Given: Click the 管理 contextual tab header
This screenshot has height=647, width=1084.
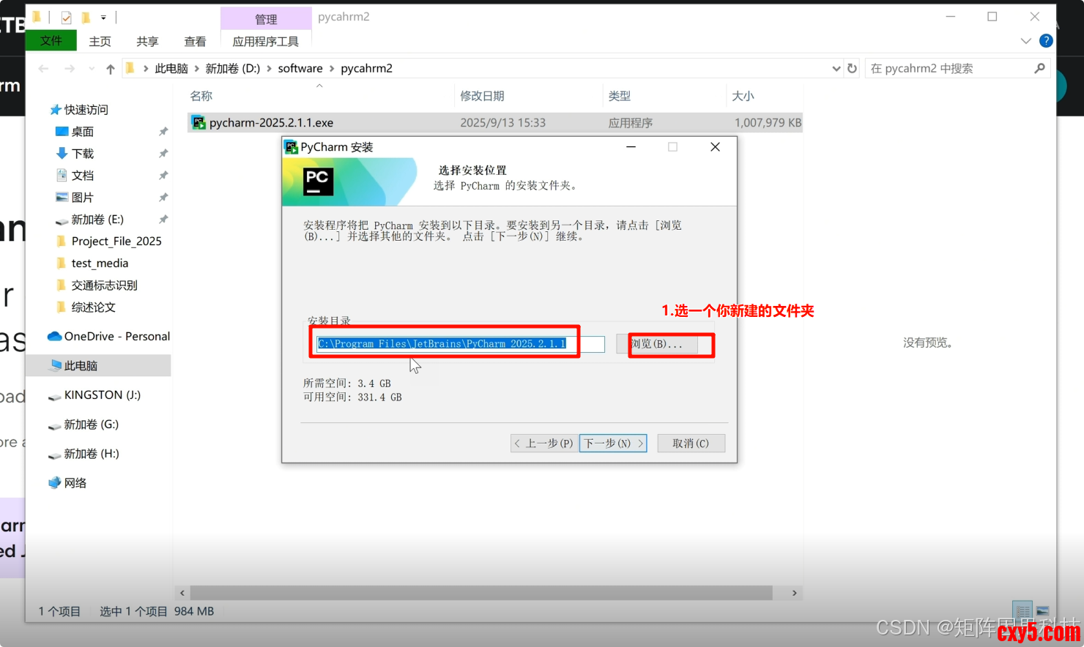Looking at the screenshot, I should click(x=266, y=19).
